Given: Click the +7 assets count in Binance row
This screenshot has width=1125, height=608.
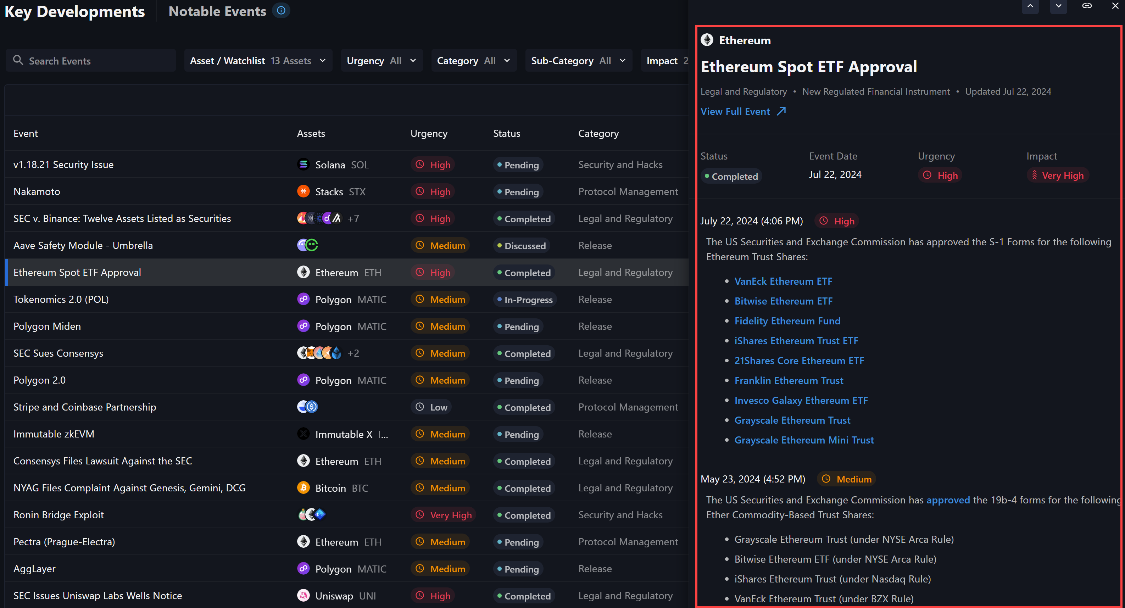Looking at the screenshot, I should (353, 218).
